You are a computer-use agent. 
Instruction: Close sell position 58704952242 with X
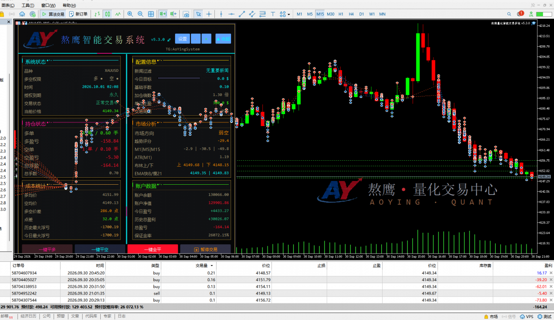click(x=551, y=294)
